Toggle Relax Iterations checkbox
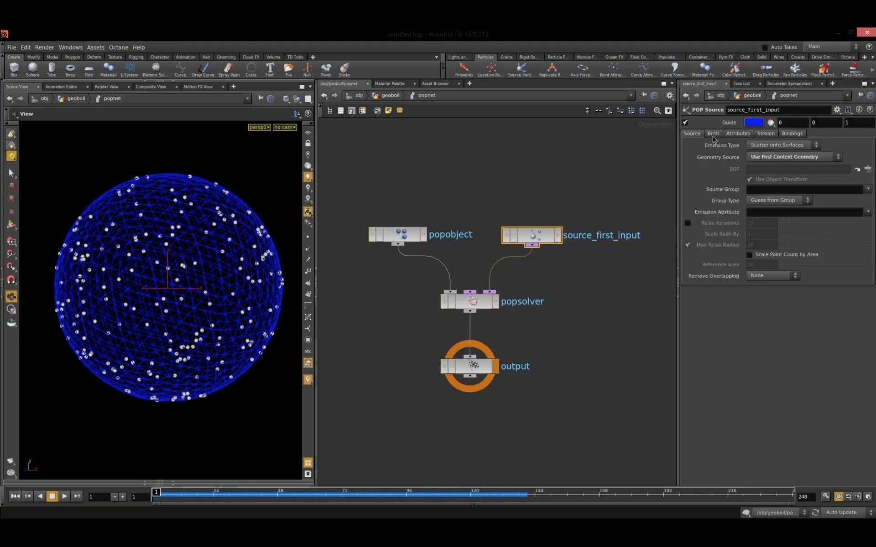This screenshot has width=876, height=547. coord(687,222)
